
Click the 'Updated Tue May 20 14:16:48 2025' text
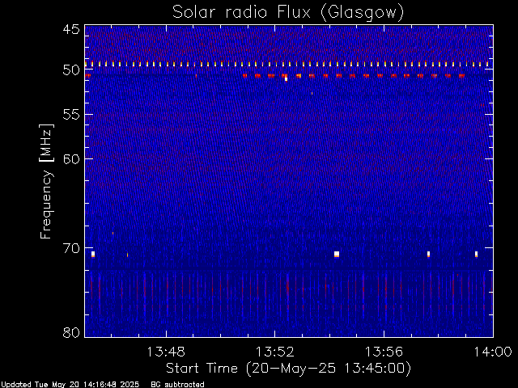[x=70, y=385]
